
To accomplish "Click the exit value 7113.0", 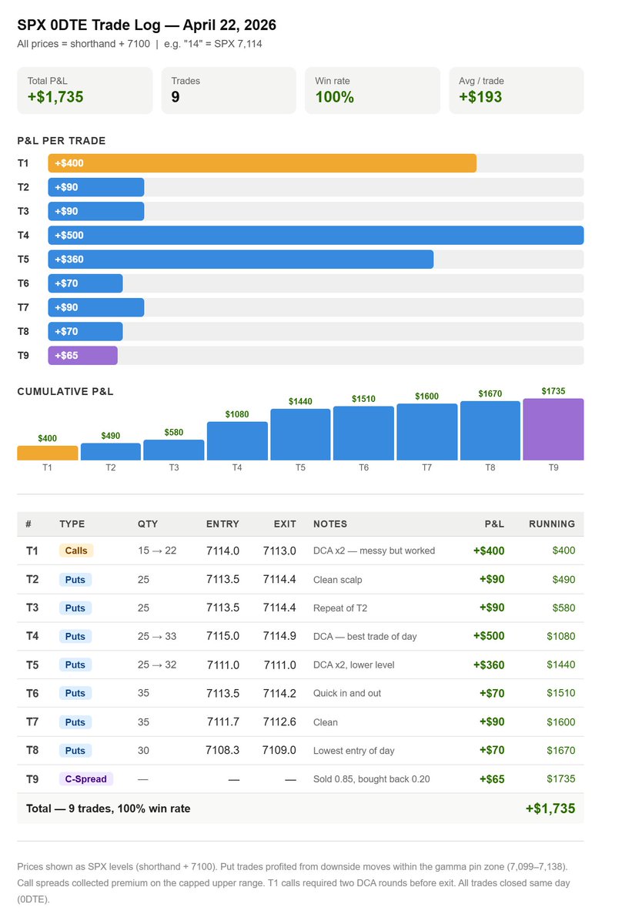I will (279, 551).
